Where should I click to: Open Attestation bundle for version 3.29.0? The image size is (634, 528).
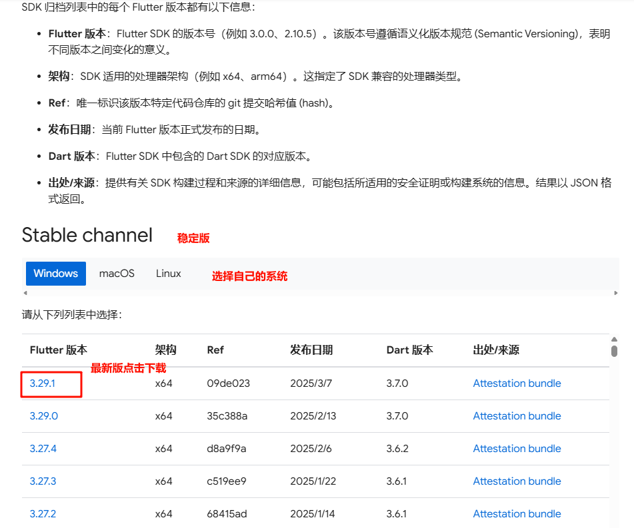pyautogui.click(x=517, y=415)
